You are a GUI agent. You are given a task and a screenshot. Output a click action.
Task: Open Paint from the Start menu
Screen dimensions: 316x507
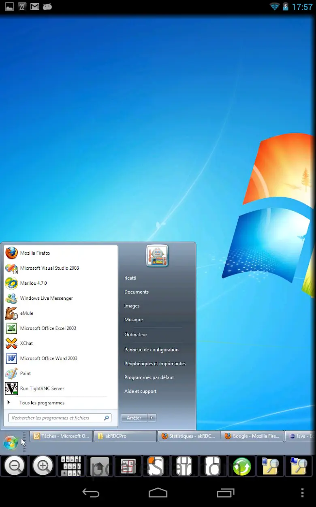[x=26, y=373]
